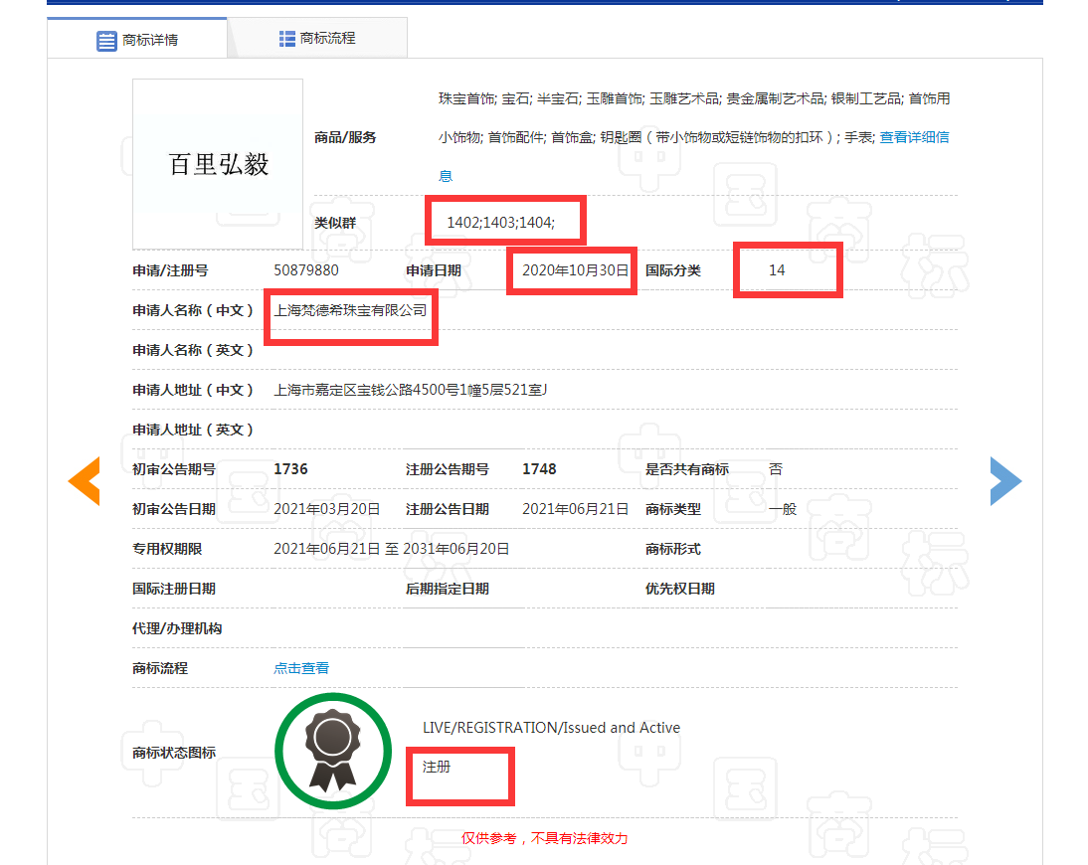The height and width of the screenshot is (865, 1088).
Task: Click the red 仅供参考 disclaimer text
Action: [543, 838]
